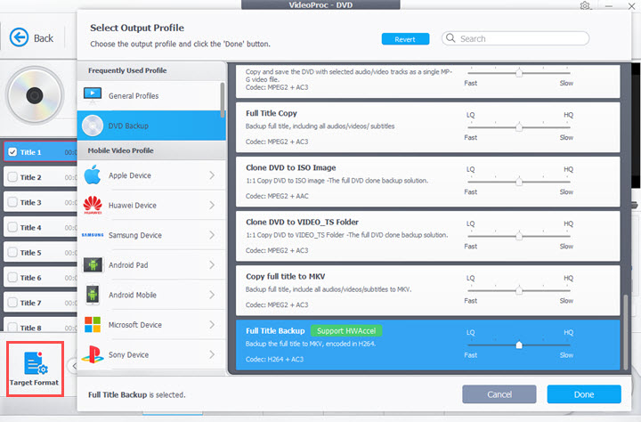This screenshot has width=641, height=422.
Task: Click the Back text label
Action: (44, 38)
